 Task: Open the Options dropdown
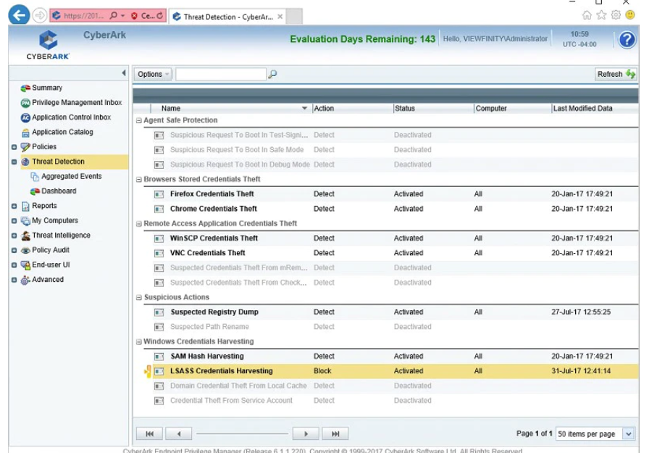(151, 73)
